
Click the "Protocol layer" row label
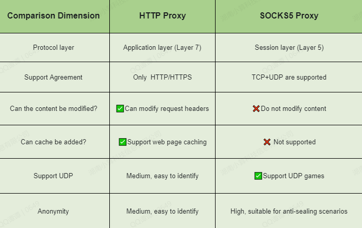(x=54, y=48)
